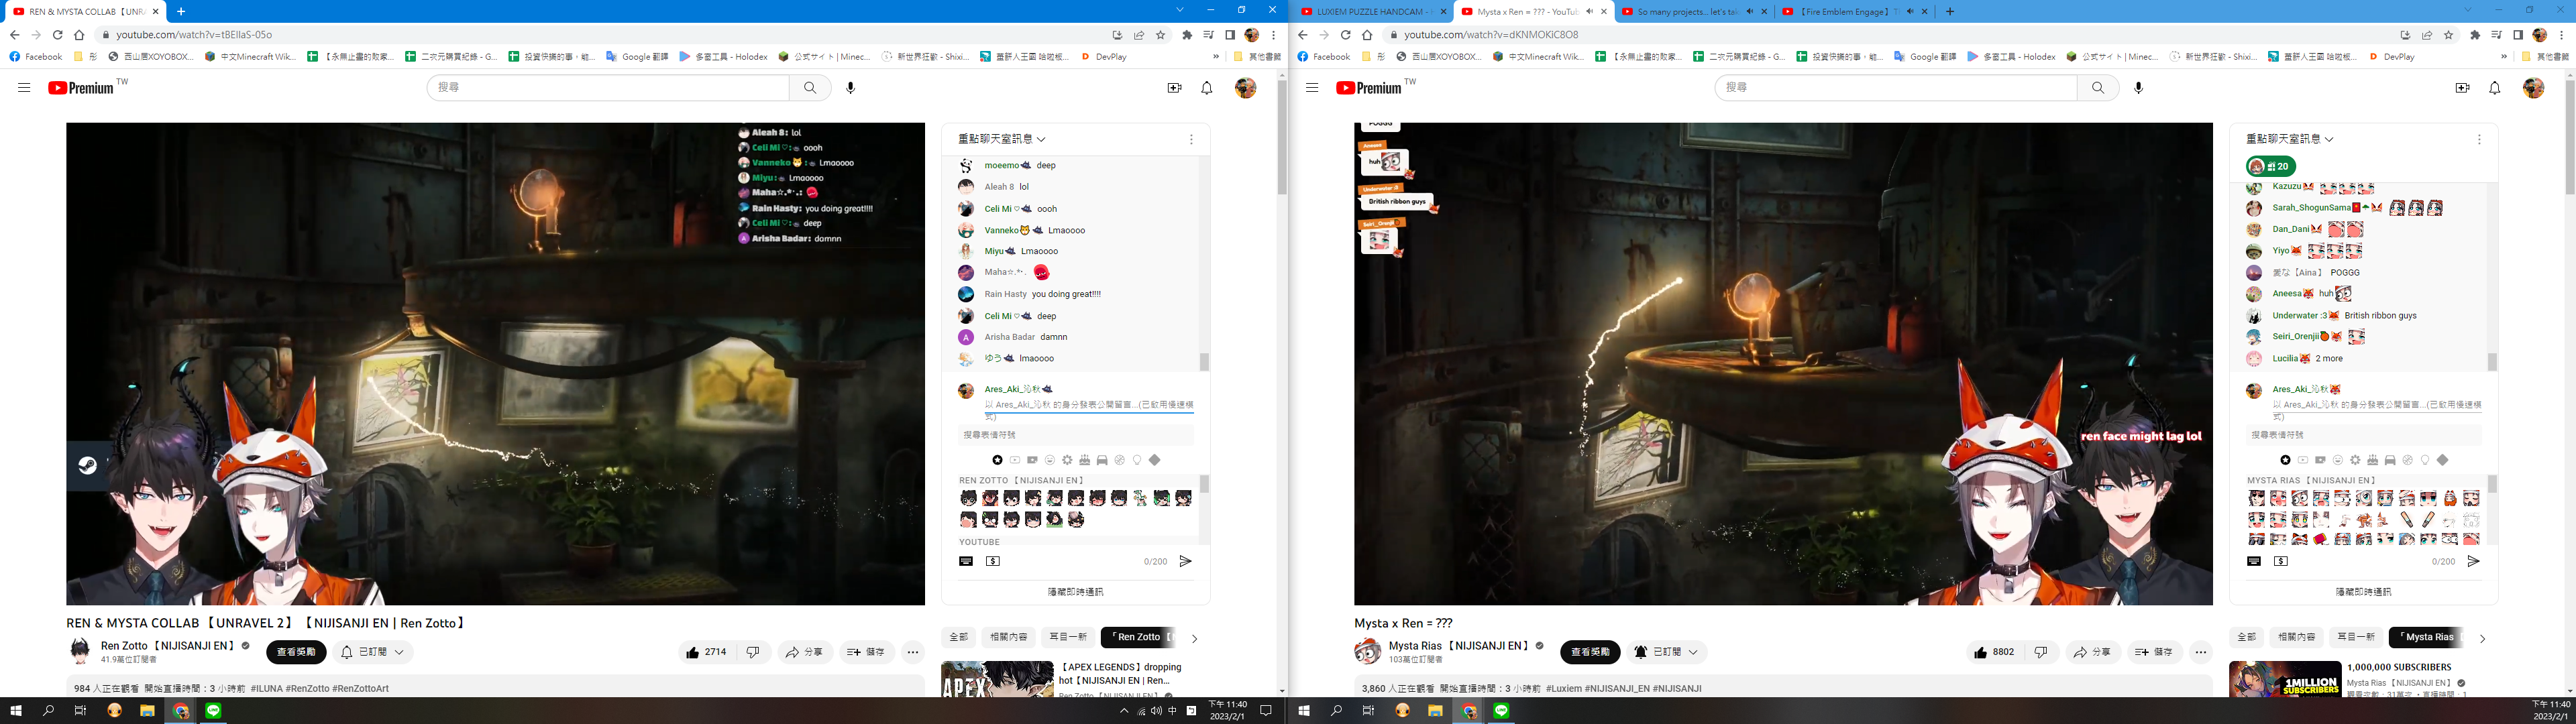Send the chat message in the Mysta Rias chat
This screenshot has width=2576, height=724.
[x=2473, y=561]
